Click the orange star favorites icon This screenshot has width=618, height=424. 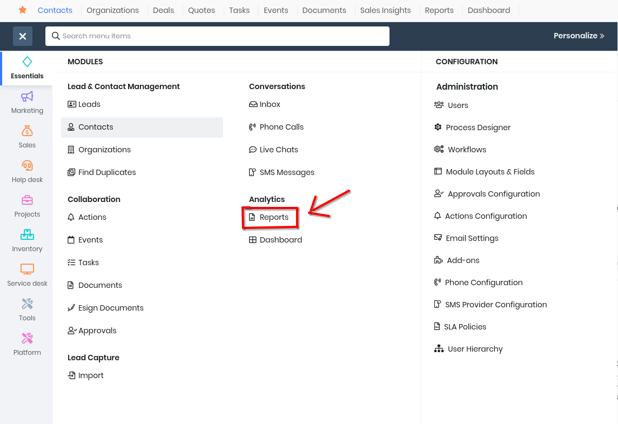(23, 10)
